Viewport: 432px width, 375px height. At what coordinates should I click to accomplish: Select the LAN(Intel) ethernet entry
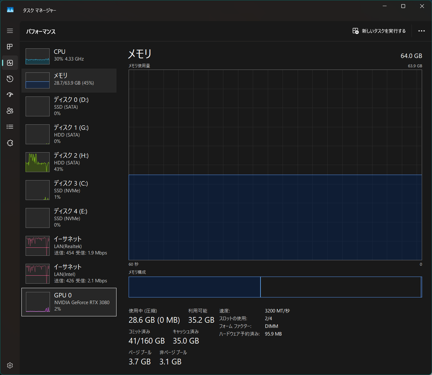[69, 274]
